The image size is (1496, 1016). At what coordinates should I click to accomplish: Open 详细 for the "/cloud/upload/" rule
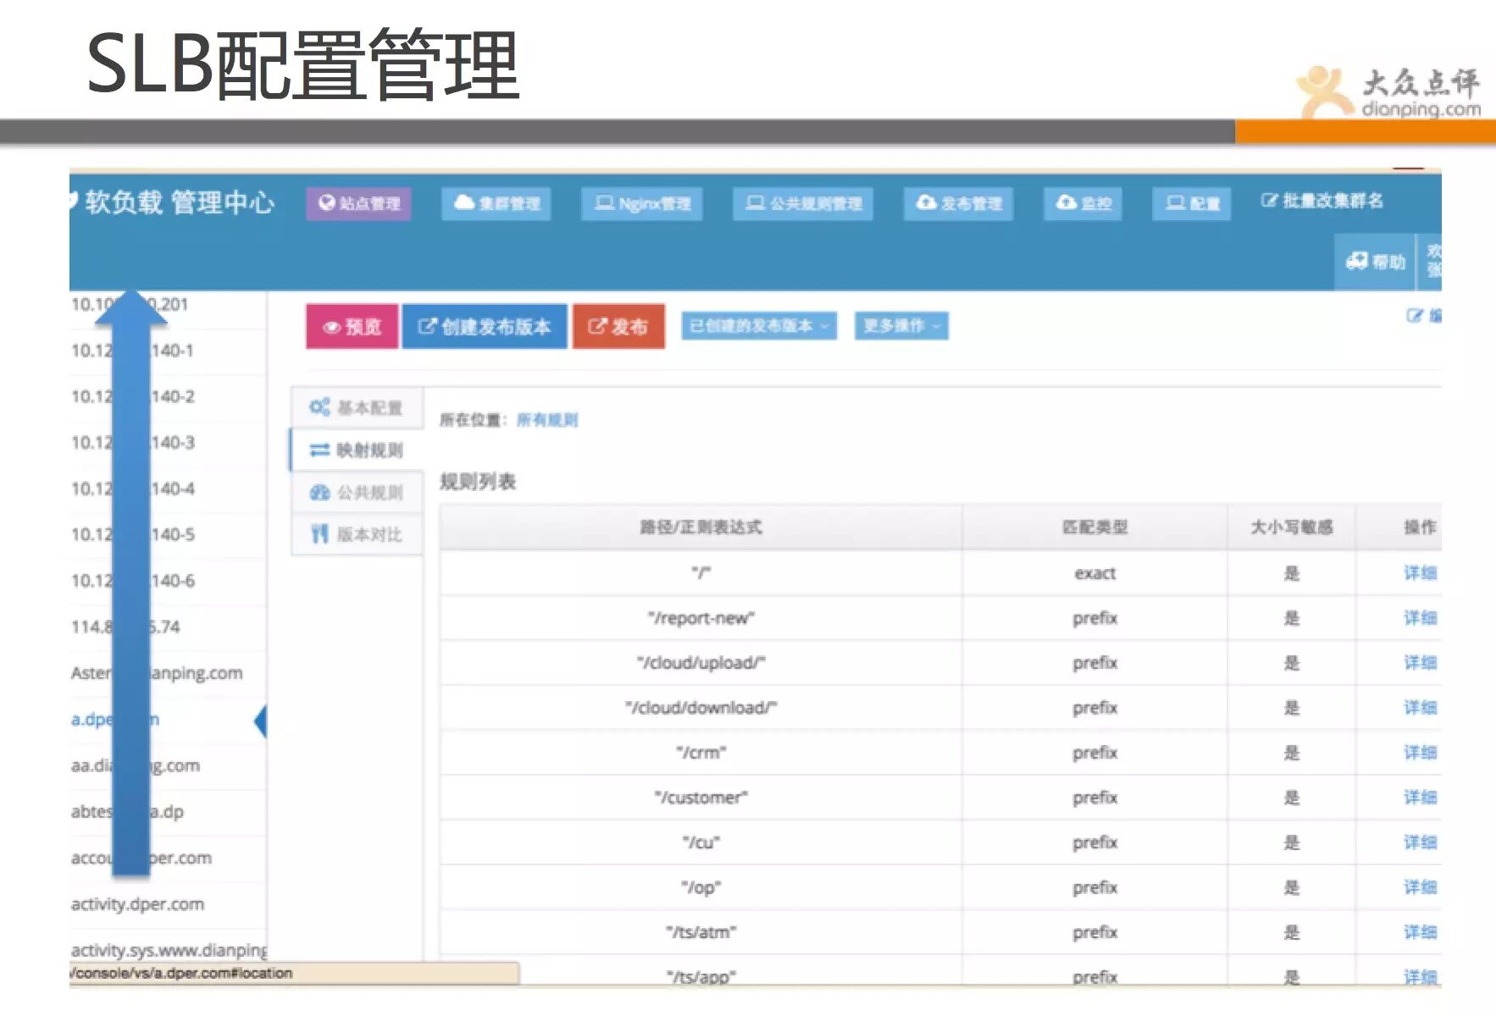click(1421, 663)
